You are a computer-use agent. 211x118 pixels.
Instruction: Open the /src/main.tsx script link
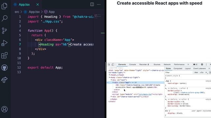click(145, 94)
